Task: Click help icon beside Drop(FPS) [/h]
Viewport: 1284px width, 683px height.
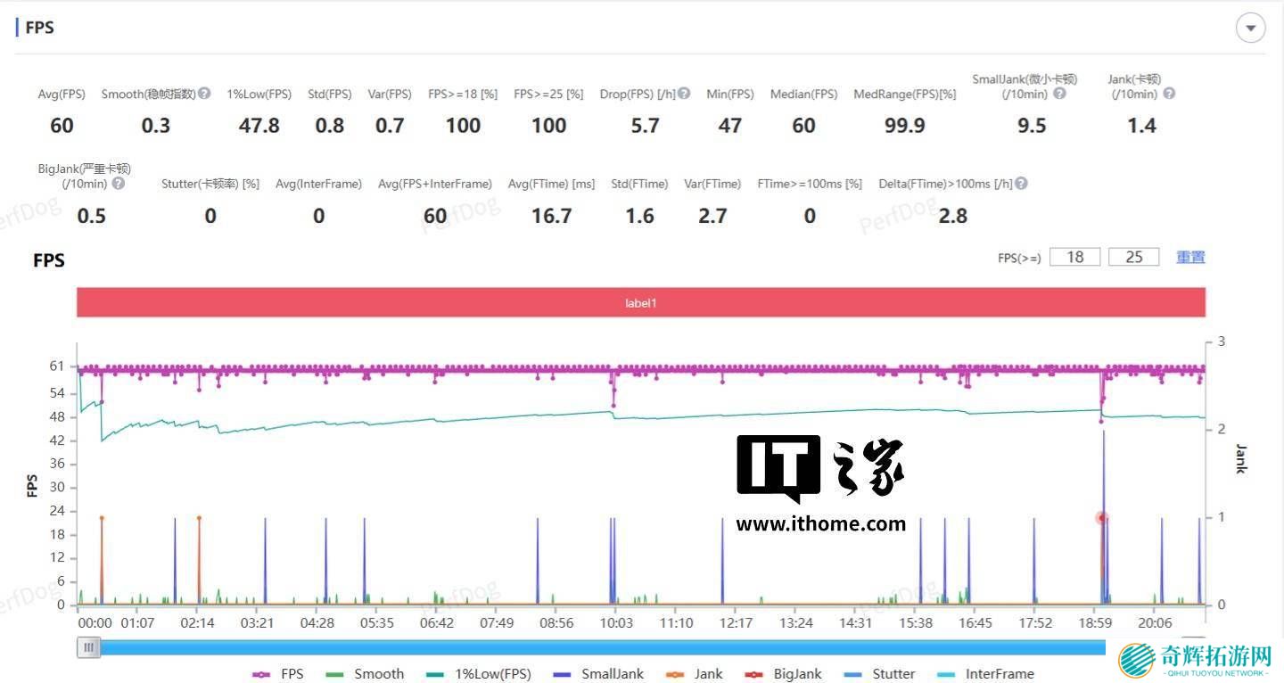Action: click(x=684, y=94)
